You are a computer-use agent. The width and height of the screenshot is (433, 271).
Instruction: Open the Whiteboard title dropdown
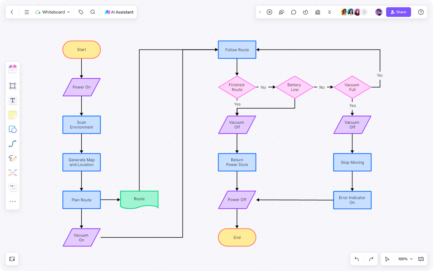pyautogui.click(x=53, y=12)
